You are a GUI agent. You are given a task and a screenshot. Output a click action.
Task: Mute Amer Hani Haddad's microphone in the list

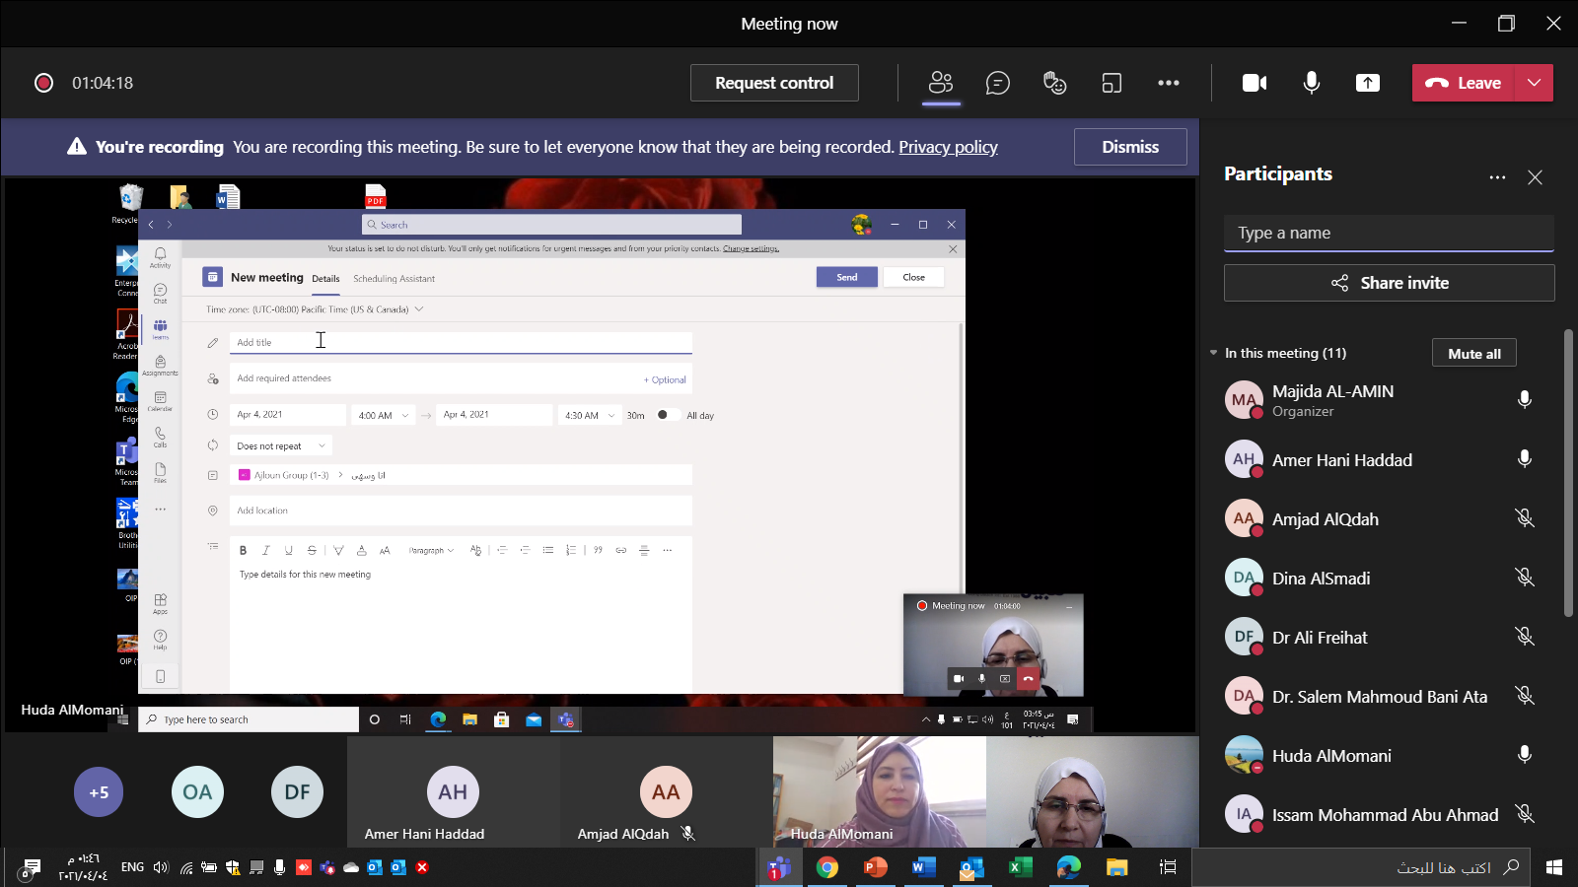coord(1525,458)
